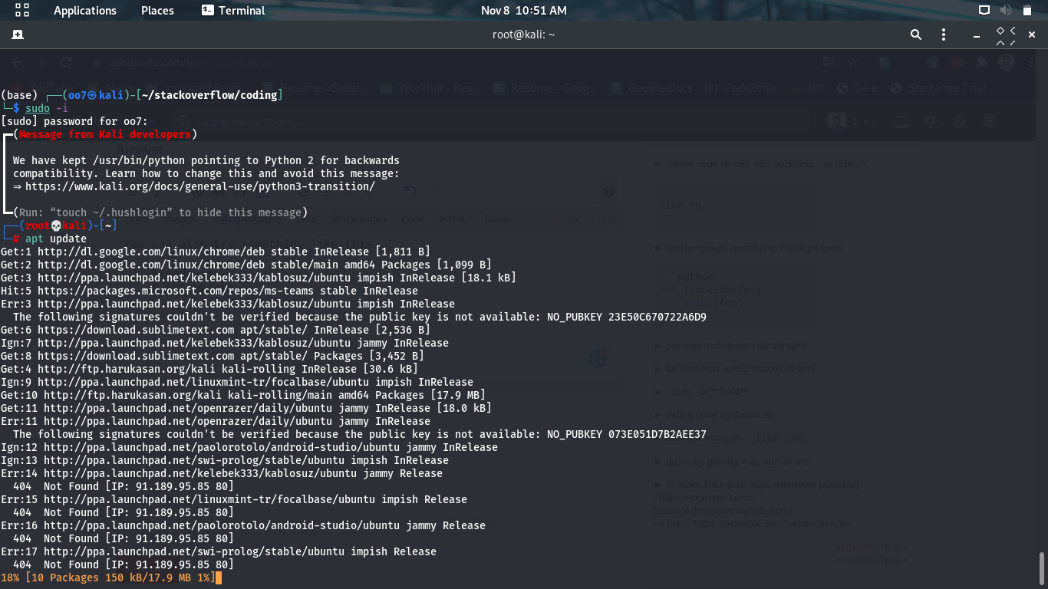
Task: Open terminal search with the magnifier icon
Action: pos(915,35)
